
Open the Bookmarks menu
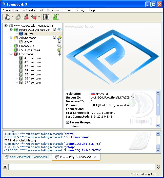(28, 10)
